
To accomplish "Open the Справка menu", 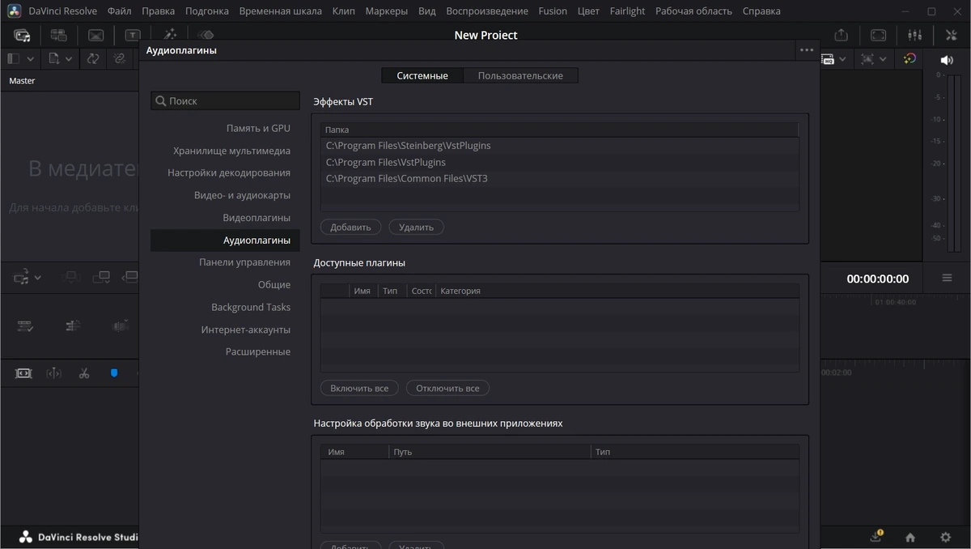I will tap(761, 11).
